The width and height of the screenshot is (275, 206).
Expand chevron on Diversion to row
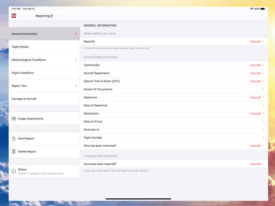(x=263, y=129)
